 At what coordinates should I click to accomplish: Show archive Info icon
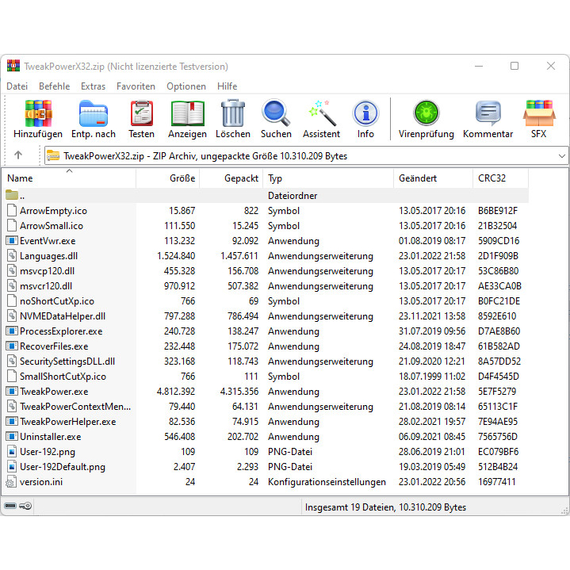(365, 115)
